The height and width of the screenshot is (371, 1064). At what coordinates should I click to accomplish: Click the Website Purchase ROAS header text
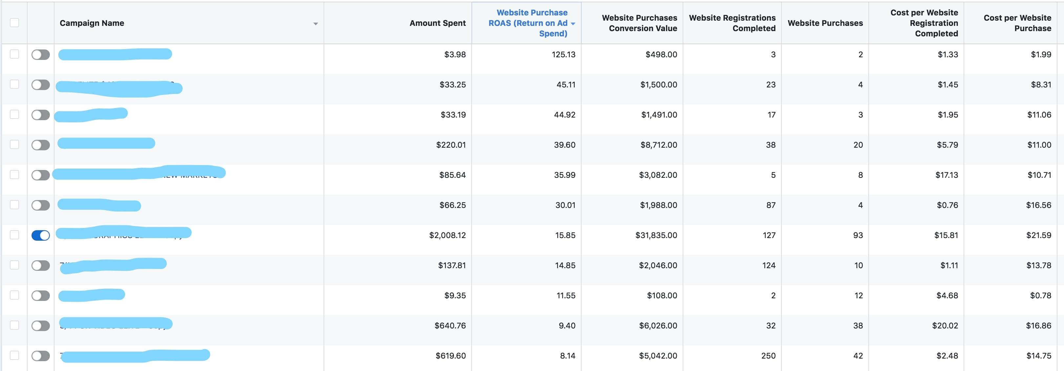pos(528,23)
